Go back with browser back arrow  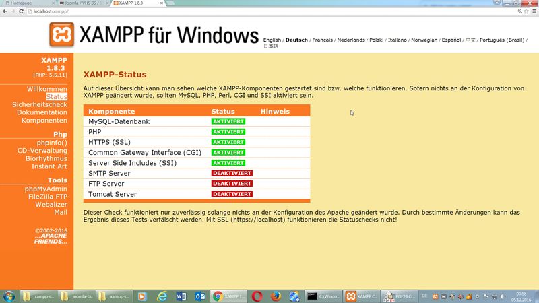coord(5,11)
